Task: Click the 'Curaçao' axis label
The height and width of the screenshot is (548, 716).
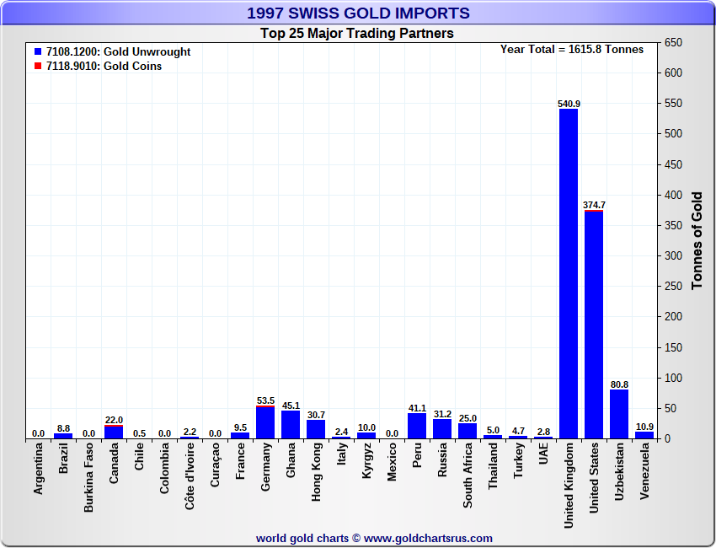Action: tap(215, 465)
